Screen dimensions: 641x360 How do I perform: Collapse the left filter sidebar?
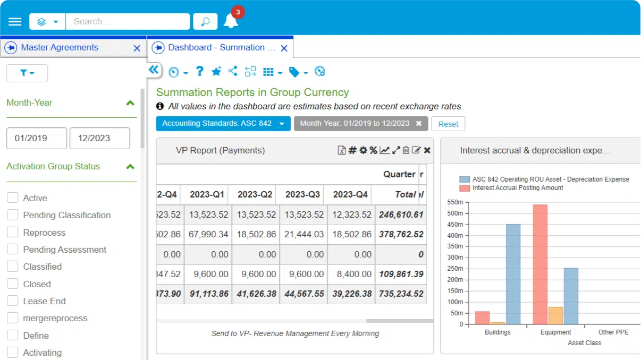pos(154,69)
